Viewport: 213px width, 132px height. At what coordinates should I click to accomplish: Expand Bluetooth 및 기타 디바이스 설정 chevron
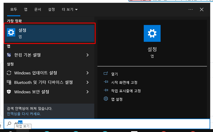pyautogui.click(x=88, y=82)
